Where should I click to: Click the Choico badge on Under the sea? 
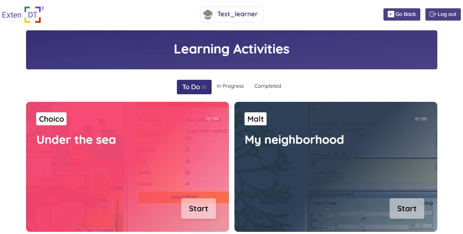(51, 118)
